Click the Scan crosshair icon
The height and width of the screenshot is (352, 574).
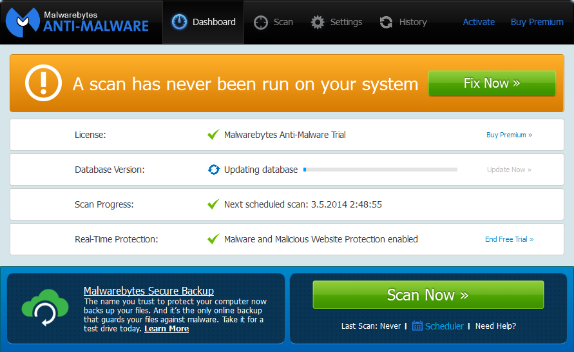pos(261,23)
